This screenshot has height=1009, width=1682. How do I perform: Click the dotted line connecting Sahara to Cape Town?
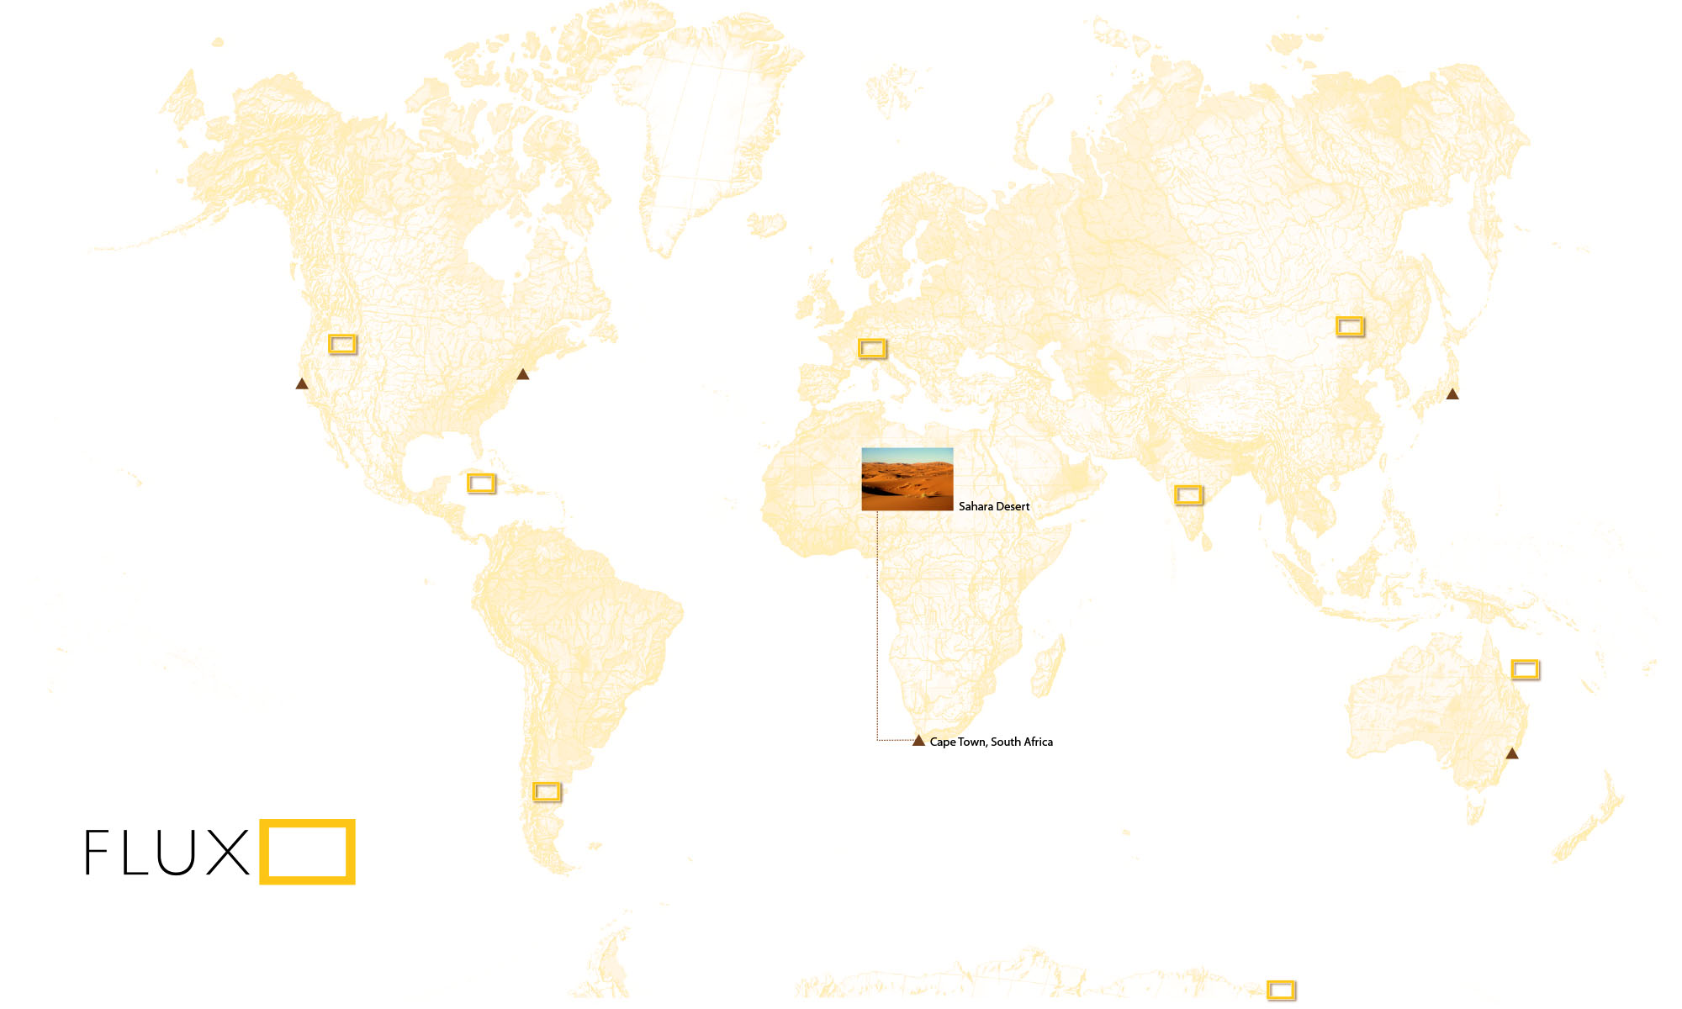click(877, 626)
